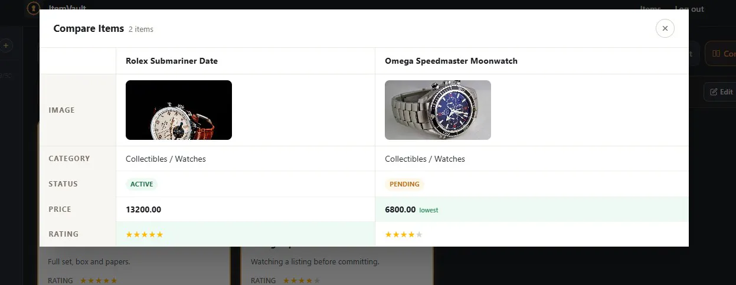Click the 13200.00 price value

(x=143, y=209)
